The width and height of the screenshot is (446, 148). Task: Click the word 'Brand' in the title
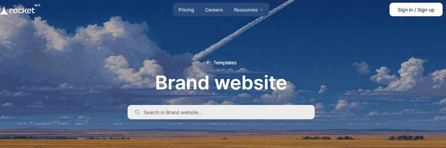pos(182,83)
